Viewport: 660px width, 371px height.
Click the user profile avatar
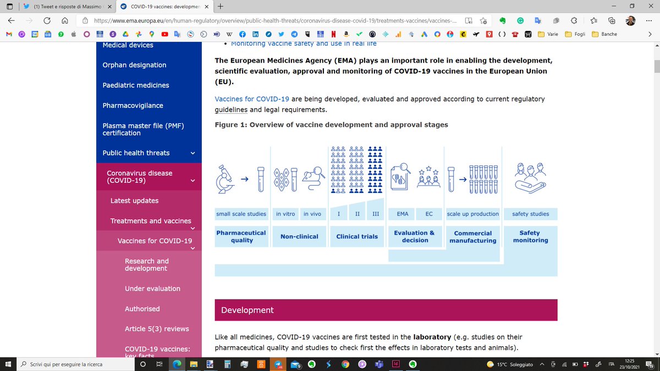pos(630,20)
